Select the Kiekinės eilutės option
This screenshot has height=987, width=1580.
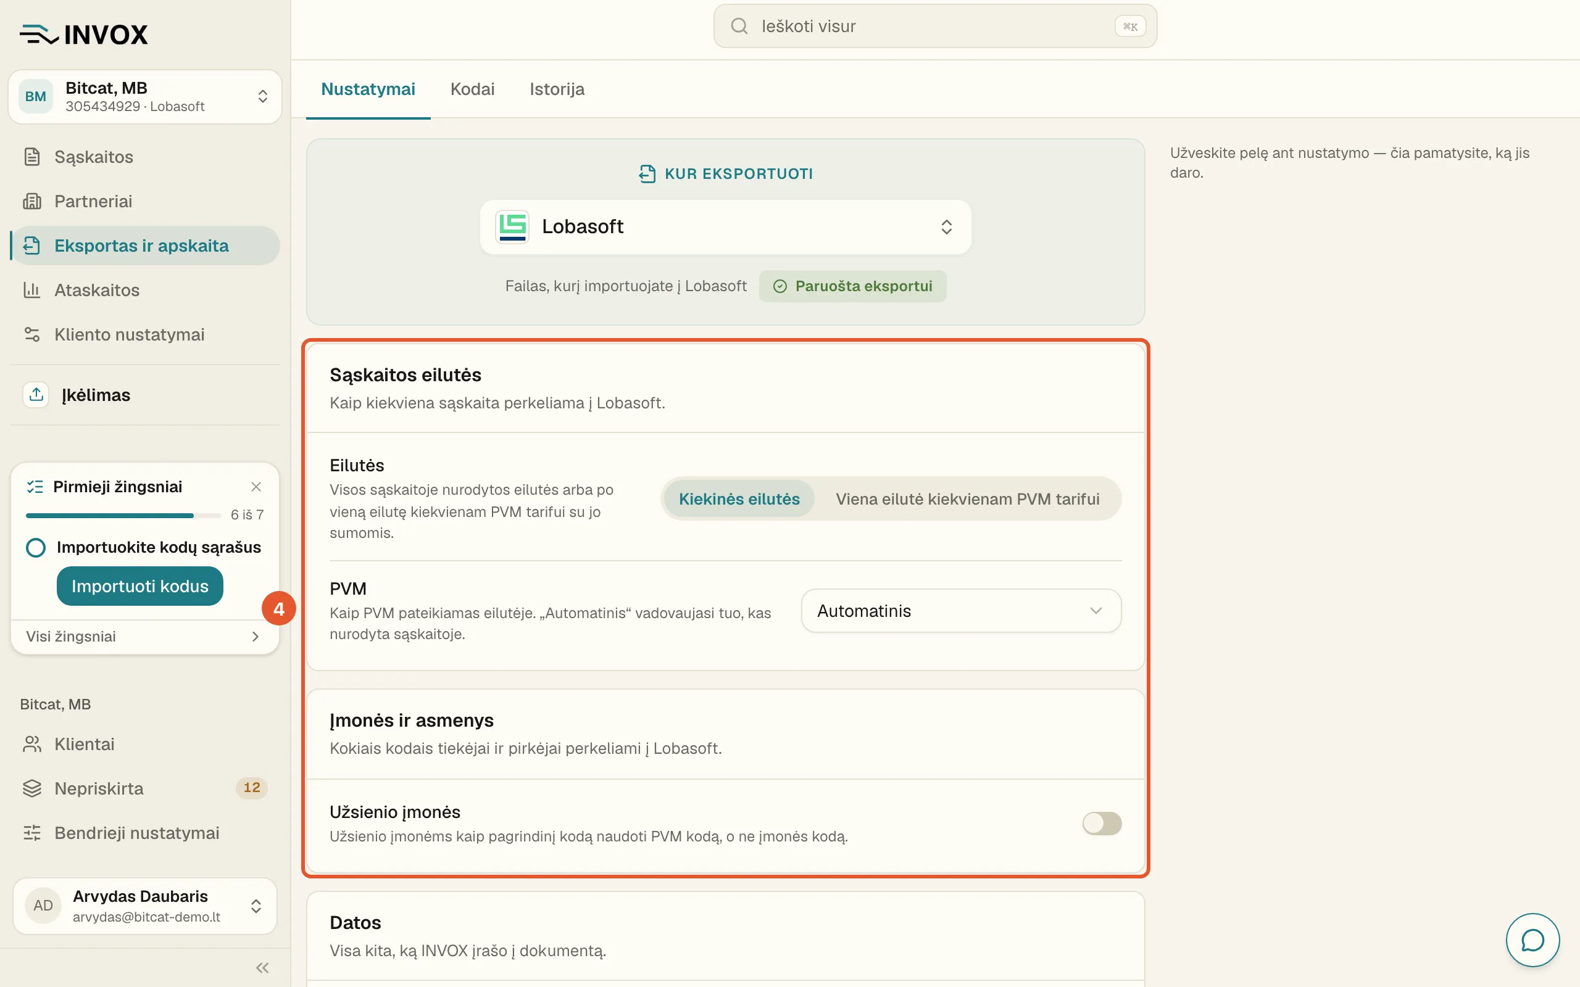(x=739, y=500)
